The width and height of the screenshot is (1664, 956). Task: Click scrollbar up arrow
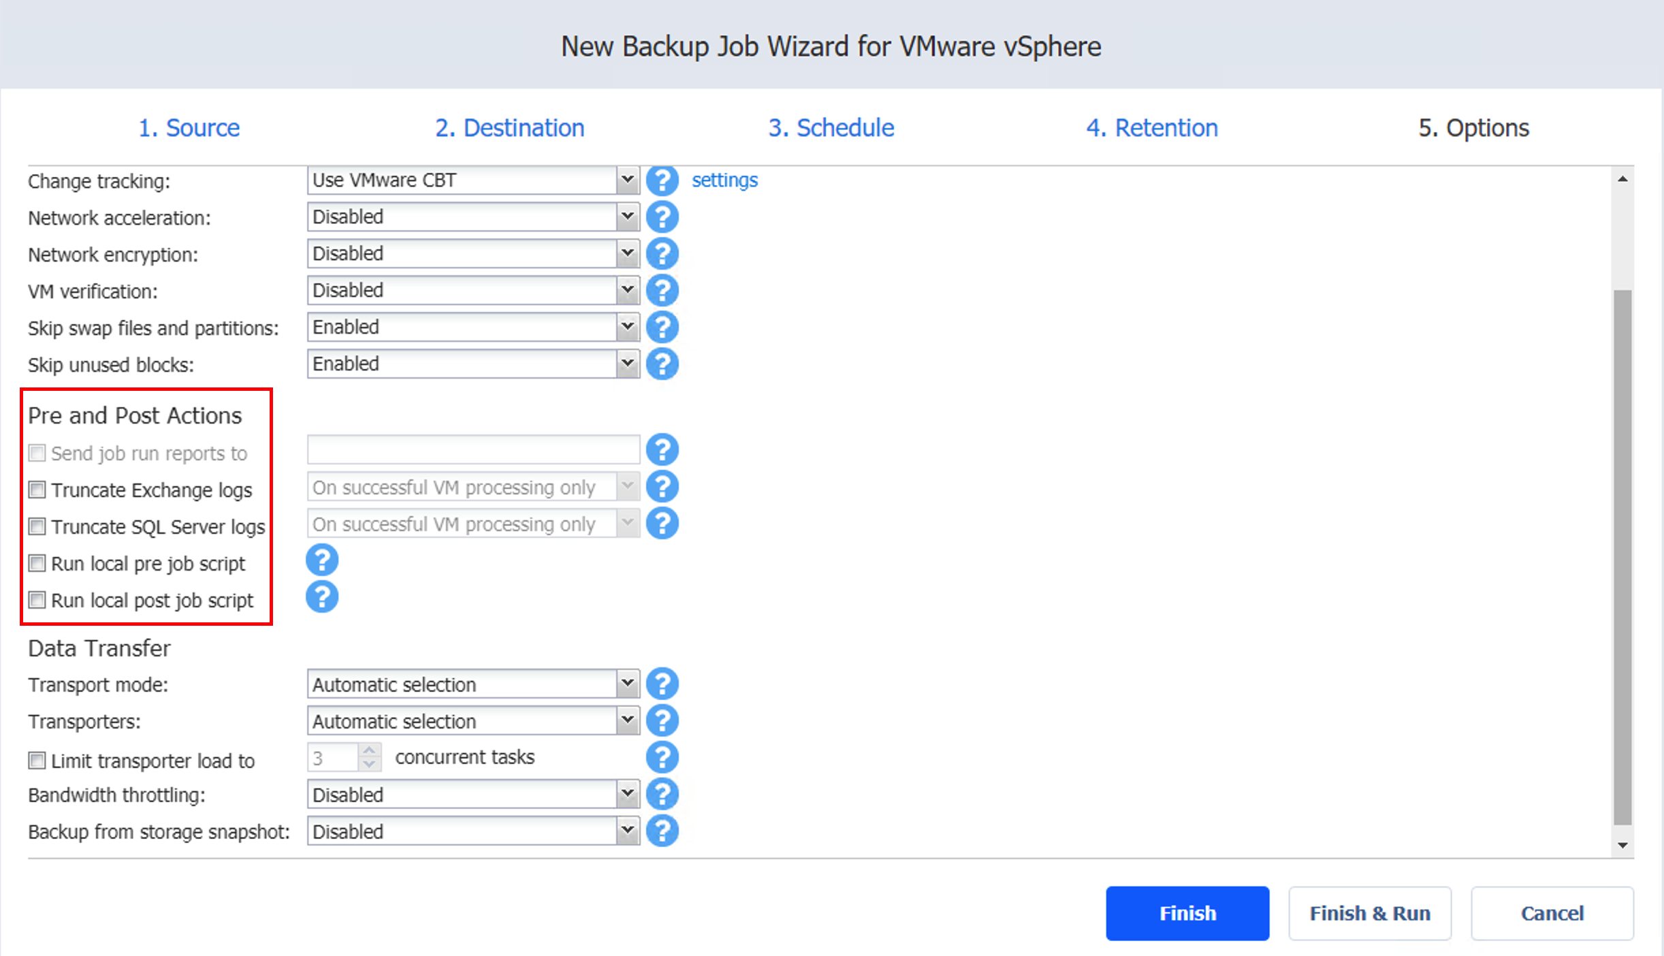tap(1623, 179)
